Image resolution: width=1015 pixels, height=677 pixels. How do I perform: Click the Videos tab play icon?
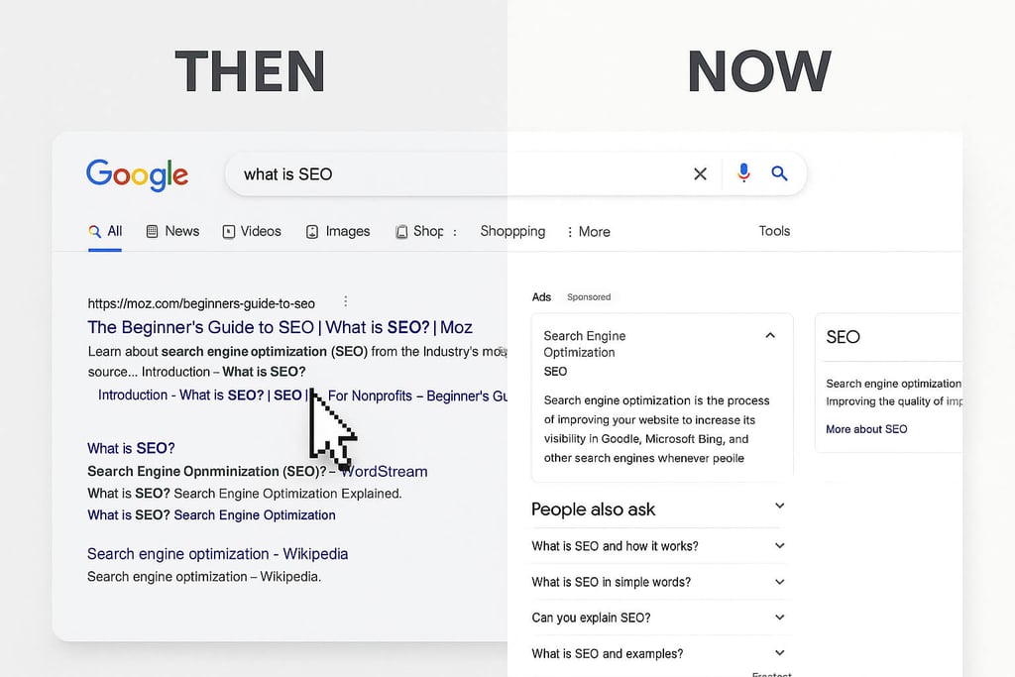(x=229, y=231)
